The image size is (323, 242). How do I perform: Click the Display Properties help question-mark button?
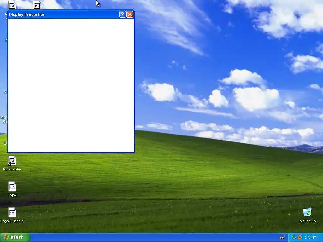click(122, 14)
